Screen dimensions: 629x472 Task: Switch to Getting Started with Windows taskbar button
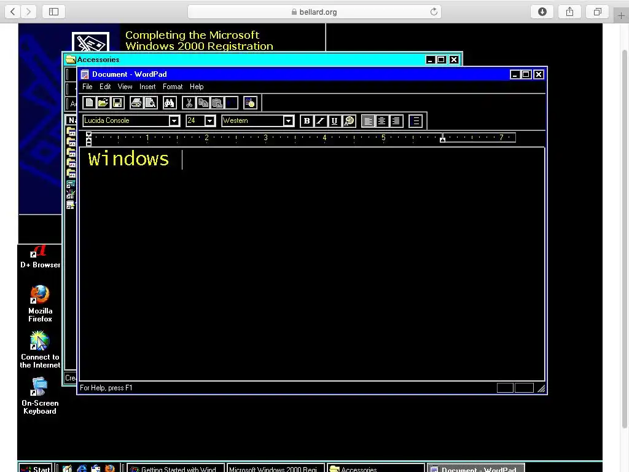(175, 468)
